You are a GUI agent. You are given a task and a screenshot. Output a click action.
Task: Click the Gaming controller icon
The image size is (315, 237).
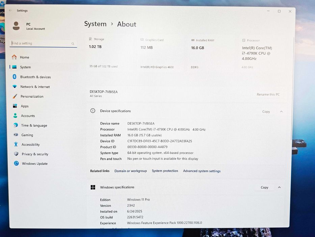tap(16, 135)
